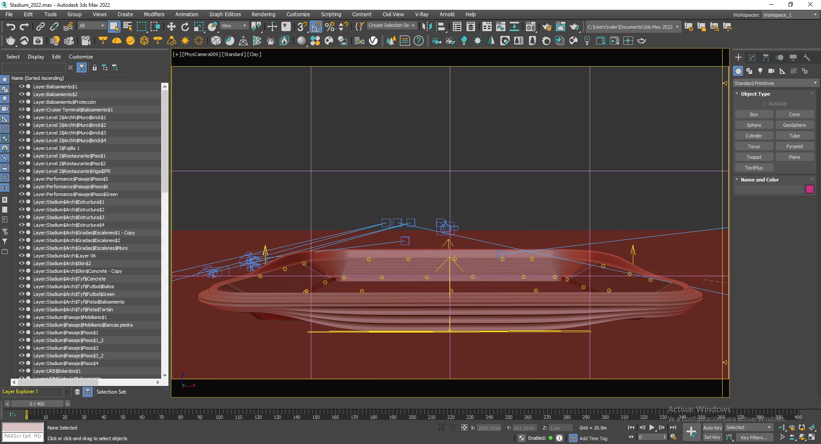Toggle the Percent Snap button
The height and width of the screenshot is (444, 821).
pyautogui.click(x=330, y=27)
